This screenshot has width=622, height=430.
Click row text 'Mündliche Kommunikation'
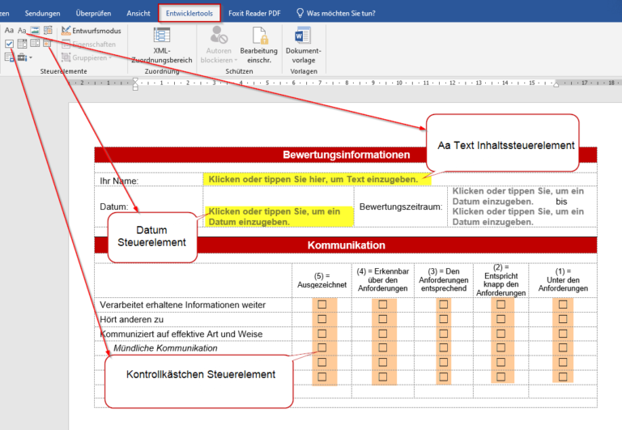165,348
